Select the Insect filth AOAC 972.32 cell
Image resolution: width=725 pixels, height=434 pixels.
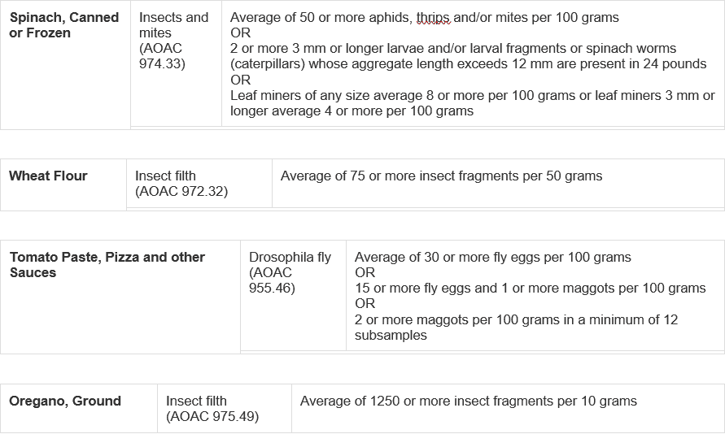[199, 184]
